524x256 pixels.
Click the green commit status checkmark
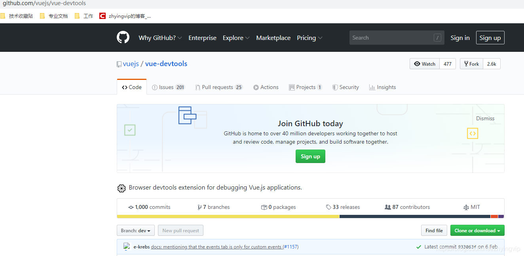419,247
